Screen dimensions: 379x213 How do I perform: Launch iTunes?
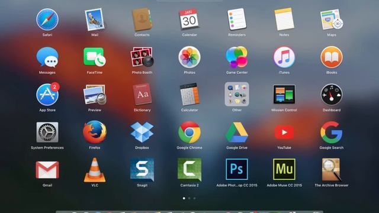click(284, 57)
